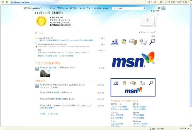Open the 東京都 location link in updates
This screenshot has height=130, width=192.
(x=58, y=99)
